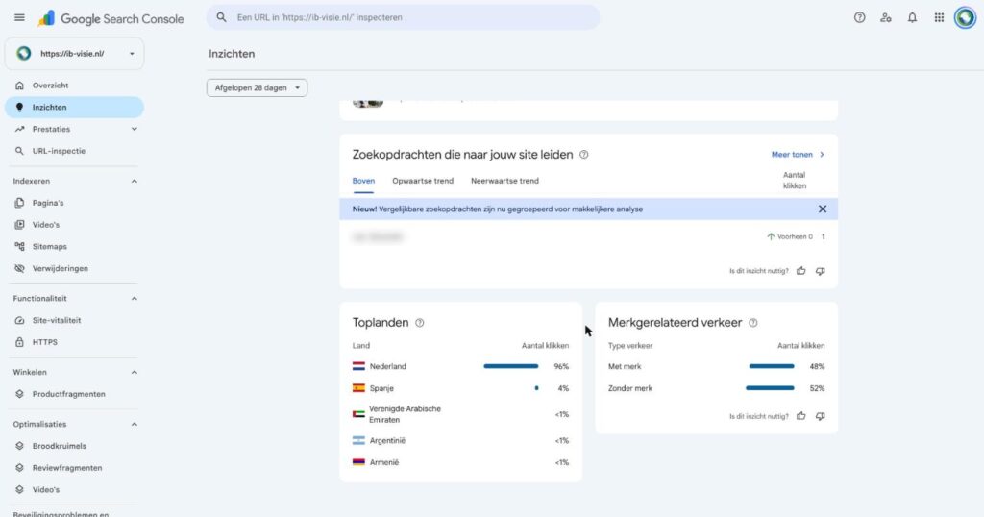The width and height of the screenshot is (984, 517).
Task: Click the Zonder merk 52% bar
Action: pos(770,388)
